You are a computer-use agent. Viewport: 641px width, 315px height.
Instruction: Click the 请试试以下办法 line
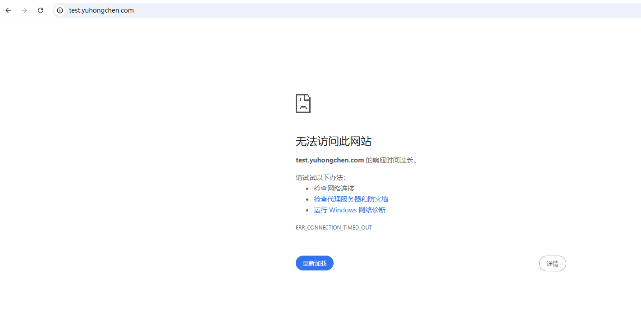pyautogui.click(x=320, y=177)
